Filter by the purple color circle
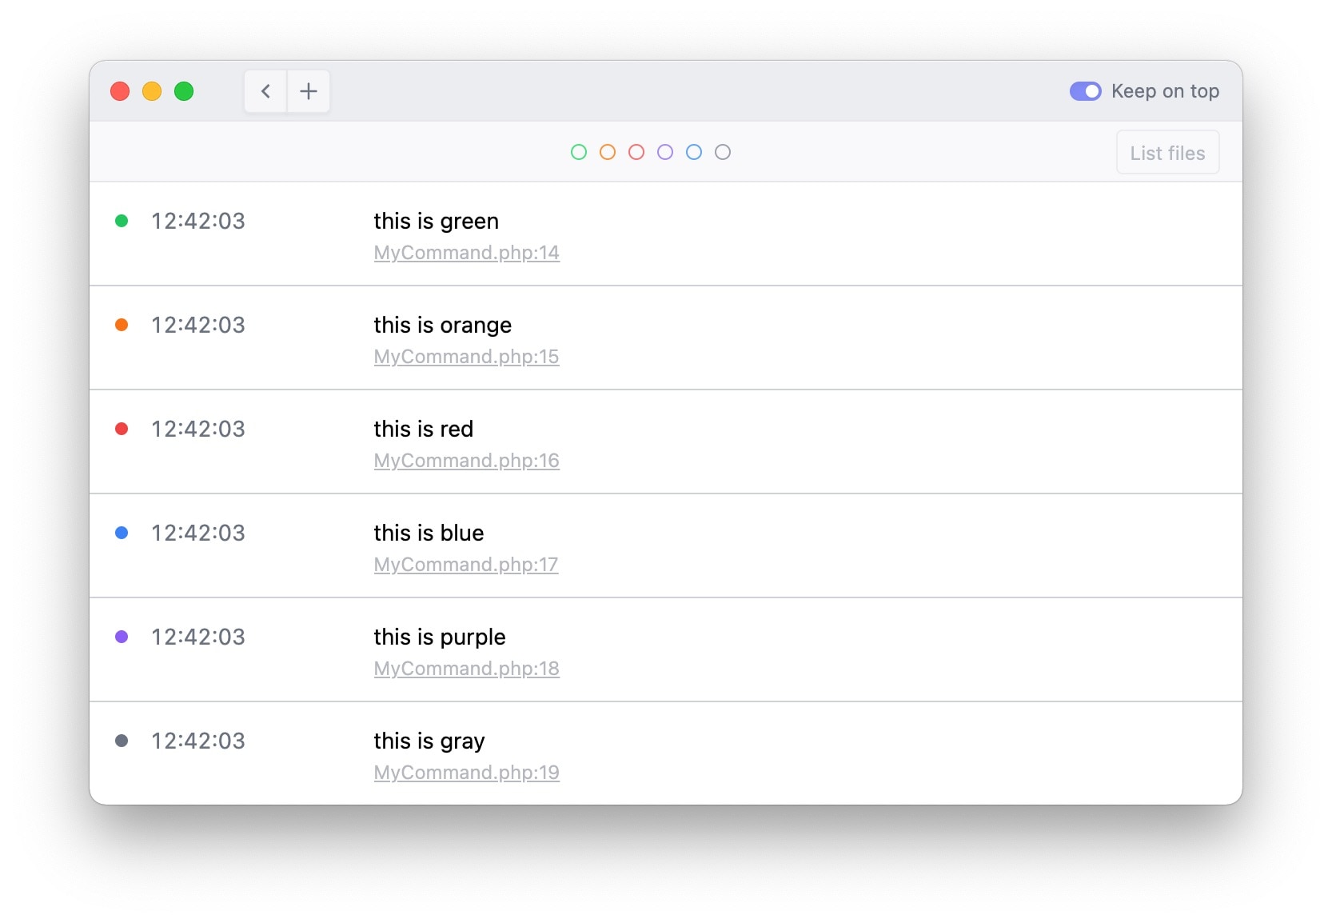The image size is (1332, 923). pos(665,152)
